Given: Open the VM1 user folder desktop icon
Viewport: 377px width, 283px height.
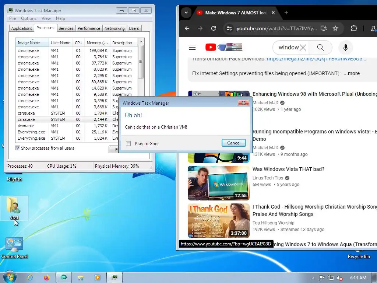Looking at the screenshot, I should [14, 208].
